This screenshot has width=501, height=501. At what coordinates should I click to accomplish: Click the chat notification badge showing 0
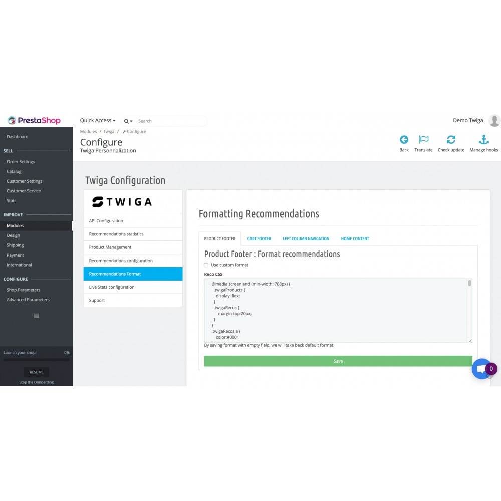coord(491,369)
